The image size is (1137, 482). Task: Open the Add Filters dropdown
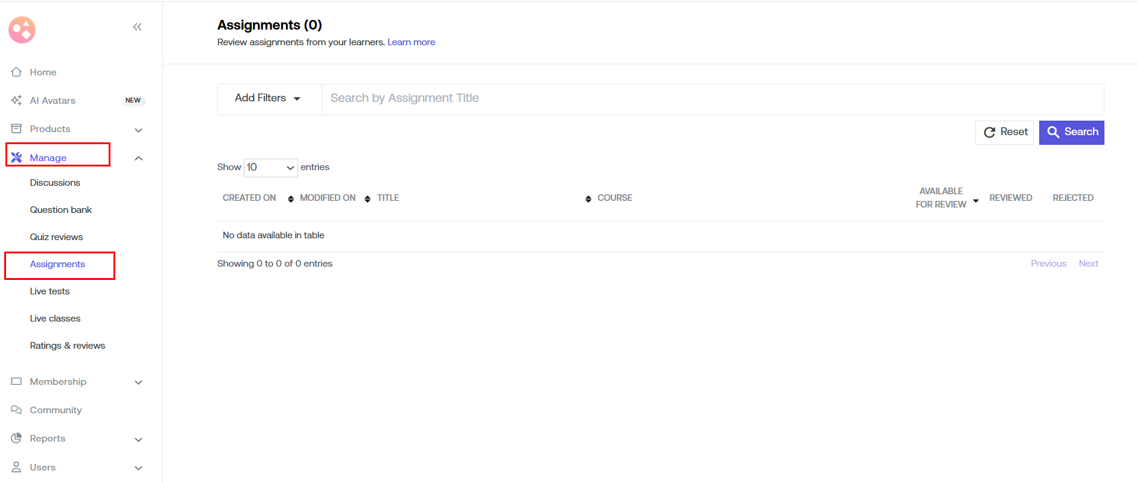pyautogui.click(x=268, y=98)
